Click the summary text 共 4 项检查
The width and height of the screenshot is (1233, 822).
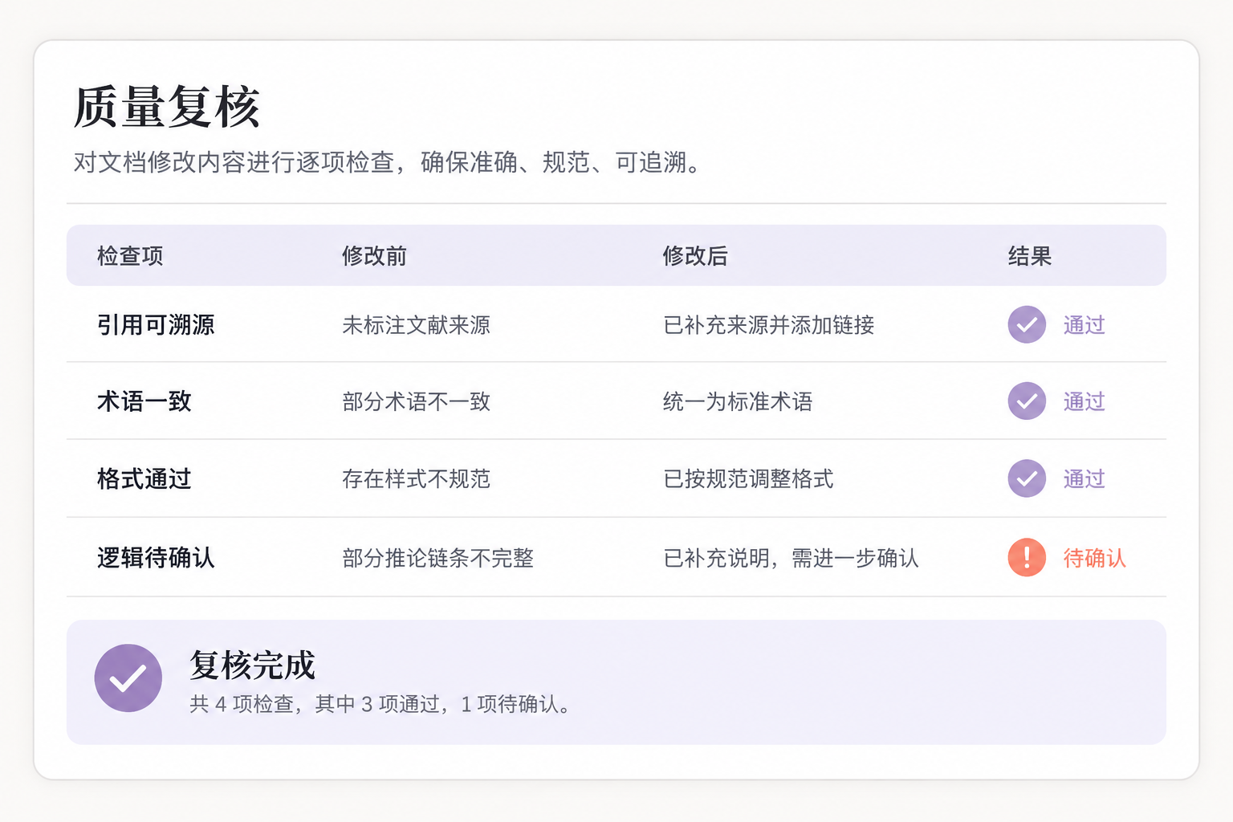tap(242, 704)
